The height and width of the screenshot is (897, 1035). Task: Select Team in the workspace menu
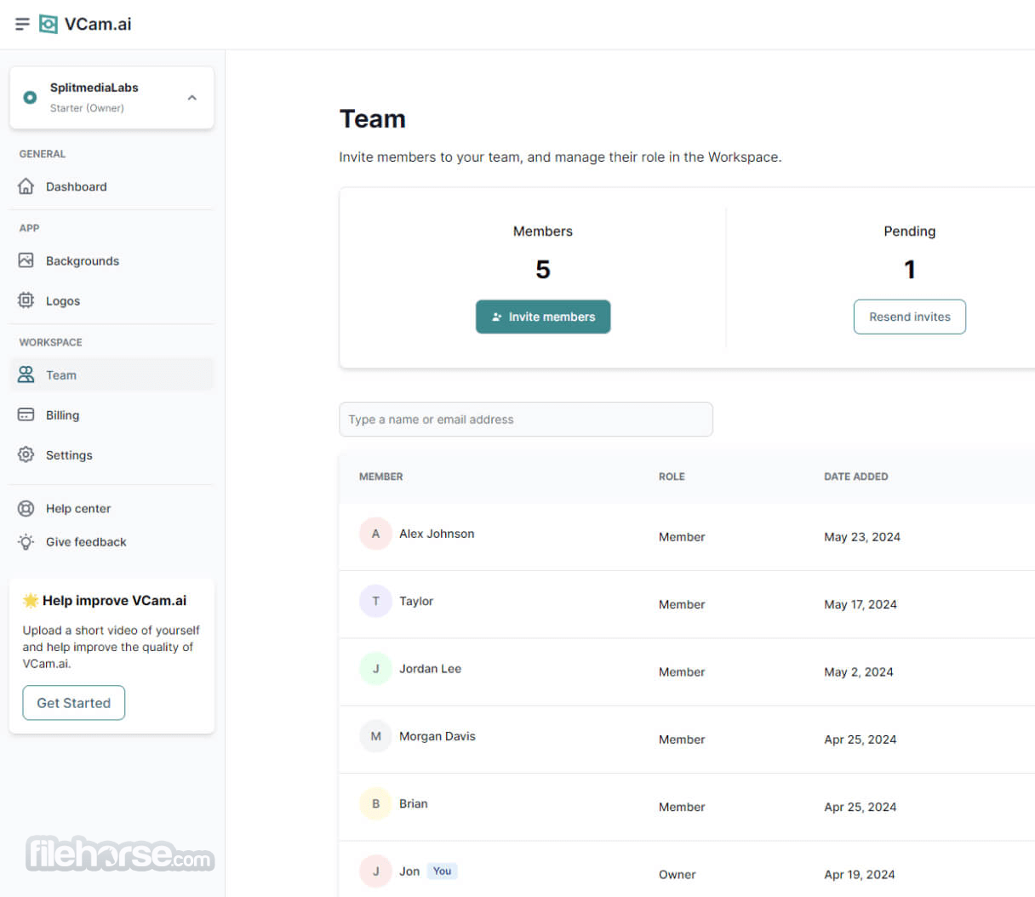tap(112, 374)
